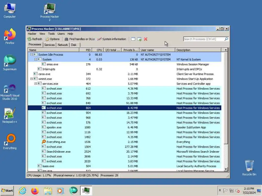This screenshot has width=262, height=196.
Task: Select the Processes tab
Action: (x=35, y=44)
